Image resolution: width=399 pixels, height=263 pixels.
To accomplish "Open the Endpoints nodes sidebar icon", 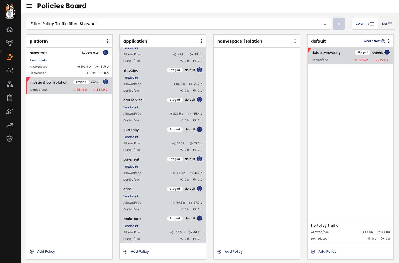I will pos(10,70).
